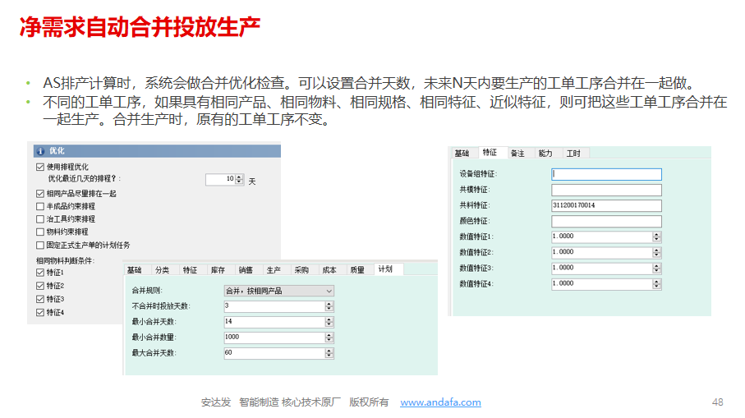Click the 共料特征 field with 311200170014
The height and width of the screenshot is (418, 745).
pos(606,205)
